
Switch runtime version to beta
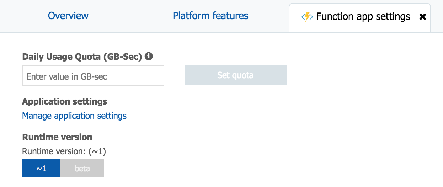click(x=82, y=168)
